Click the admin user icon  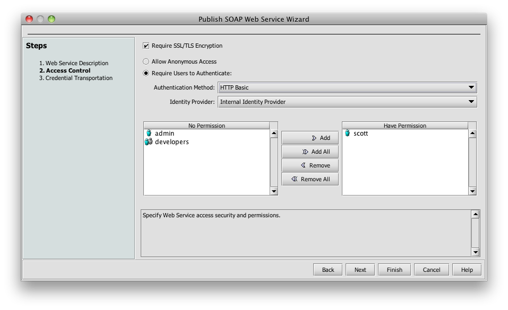coord(149,134)
